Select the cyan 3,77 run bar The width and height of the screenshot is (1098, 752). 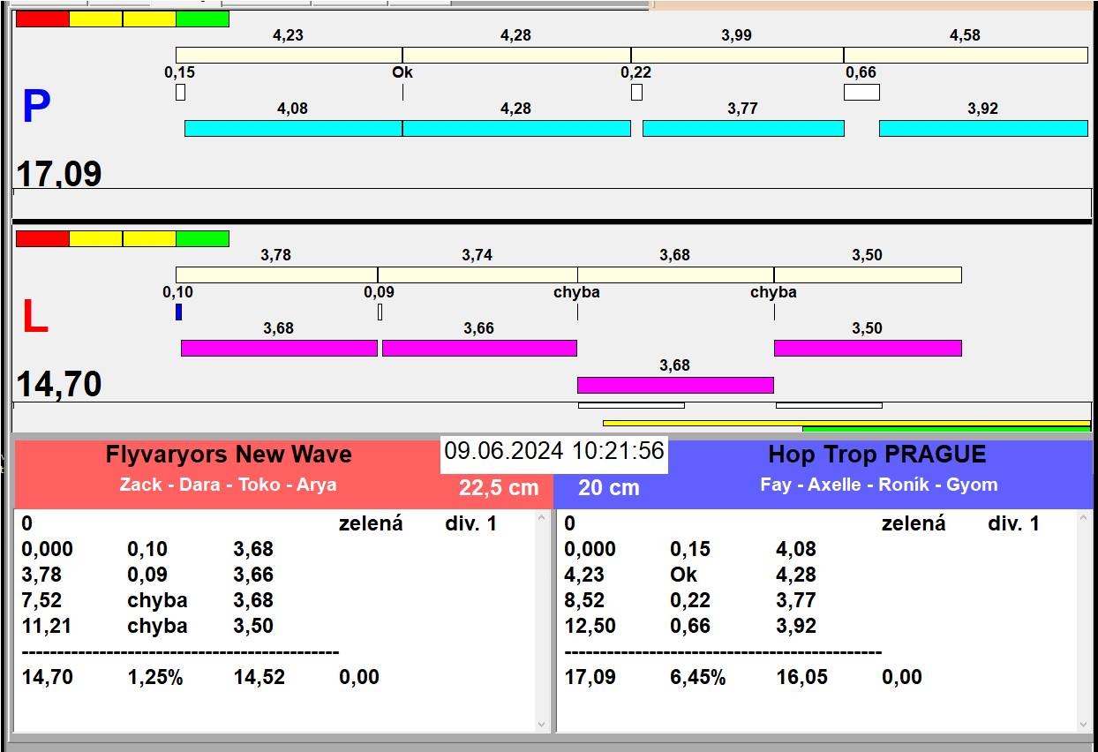[x=743, y=128]
